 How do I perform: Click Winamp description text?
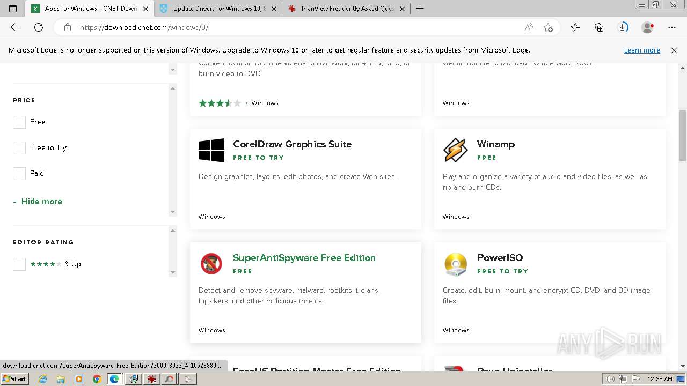pos(545,182)
